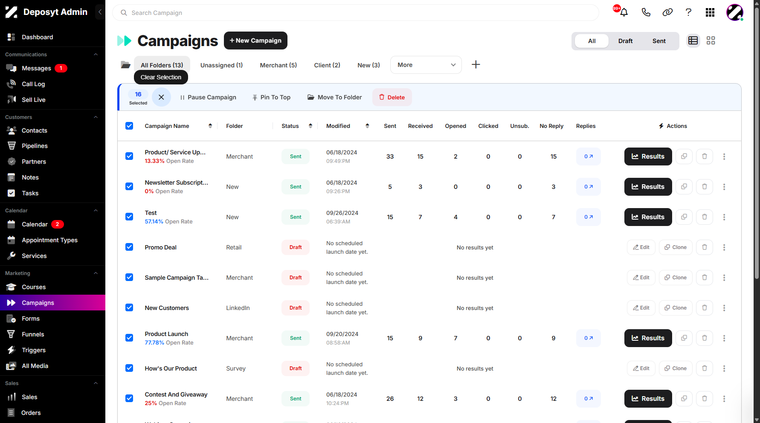Viewport: 760px width, 423px height.
Task: Select the Unassigned (1) folder tab
Action: pos(222,65)
